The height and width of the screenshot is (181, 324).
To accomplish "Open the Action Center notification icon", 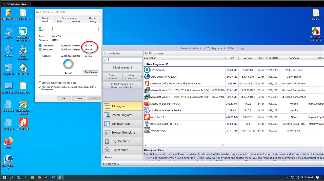I will 318,177.
